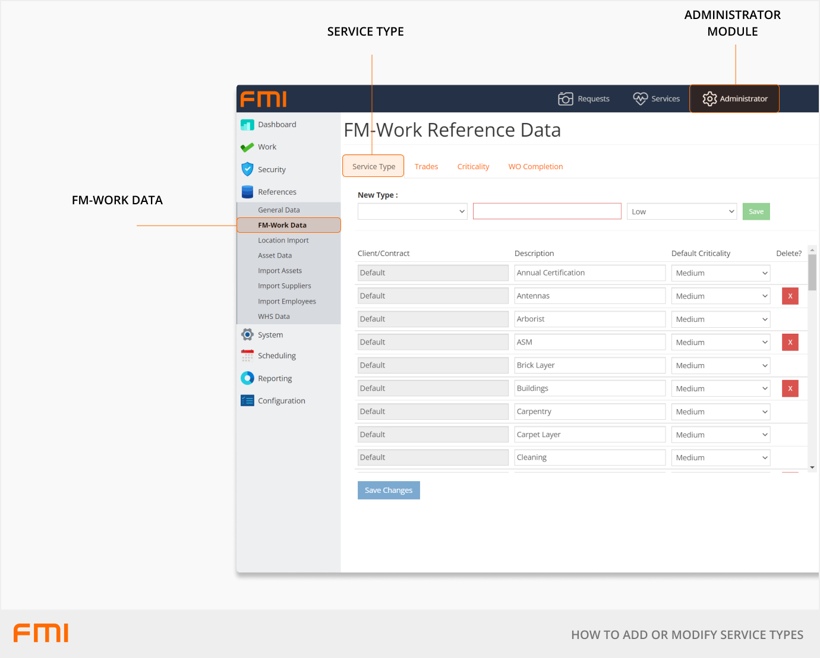The image size is (820, 658).
Task: Click the Scheduling calendar icon
Action: click(x=247, y=356)
